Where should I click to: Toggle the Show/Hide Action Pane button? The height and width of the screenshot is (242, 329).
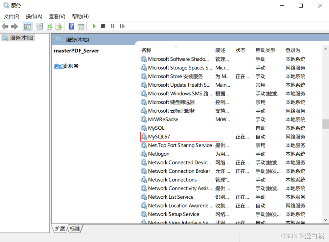[81, 26]
